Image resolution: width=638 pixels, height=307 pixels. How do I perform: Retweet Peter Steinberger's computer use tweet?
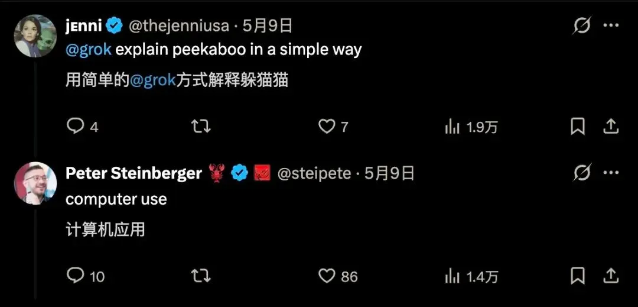point(201,276)
